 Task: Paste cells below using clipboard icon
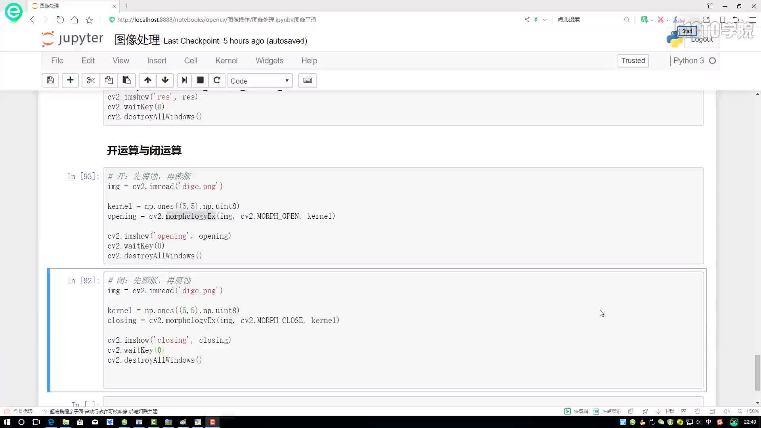126,80
